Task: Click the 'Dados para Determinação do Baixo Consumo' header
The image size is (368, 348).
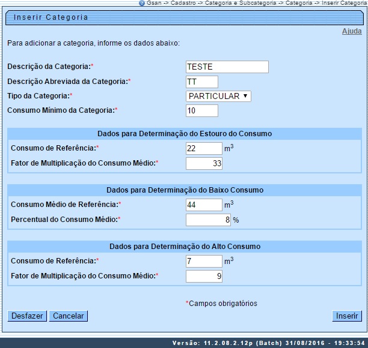Action: click(185, 190)
